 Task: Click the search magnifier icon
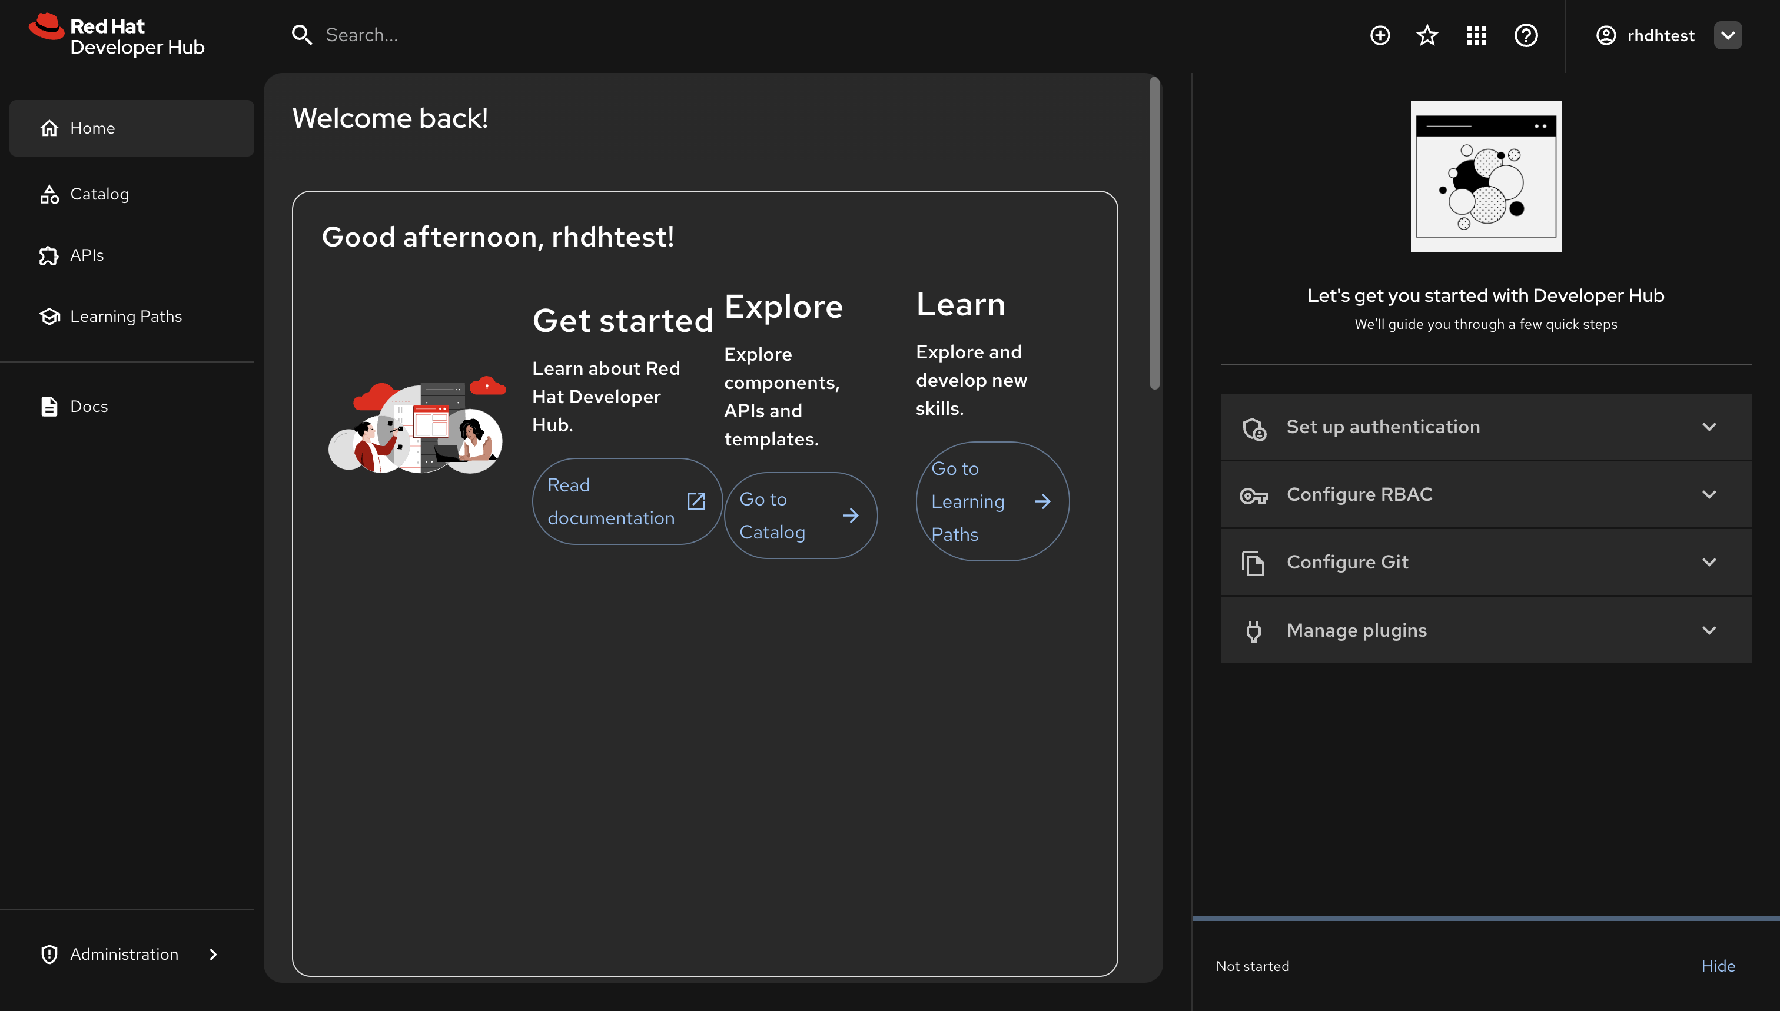301,35
